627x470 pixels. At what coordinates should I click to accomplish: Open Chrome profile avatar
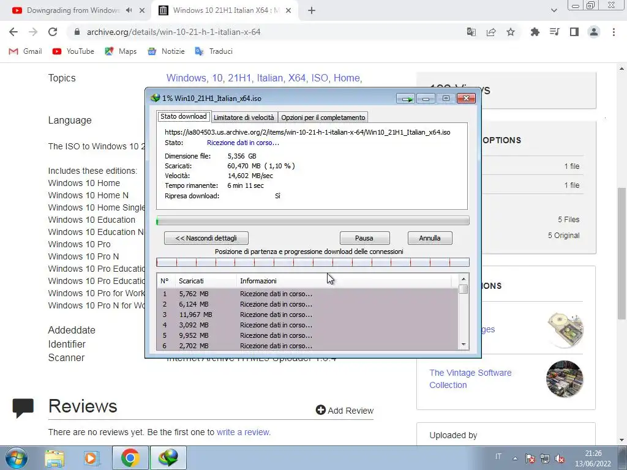pyautogui.click(x=594, y=32)
